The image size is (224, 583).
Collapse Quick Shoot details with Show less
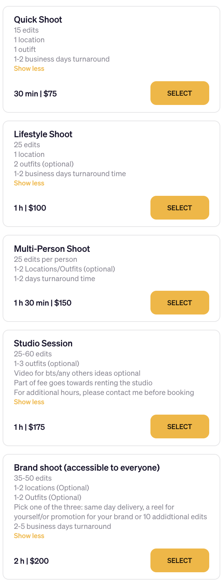[x=29, y=69]
